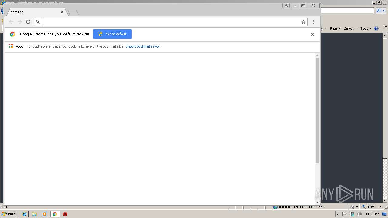The image size is (388, 218).
Task: Click Import bookmarks now link
Action: tap(144, 46)
